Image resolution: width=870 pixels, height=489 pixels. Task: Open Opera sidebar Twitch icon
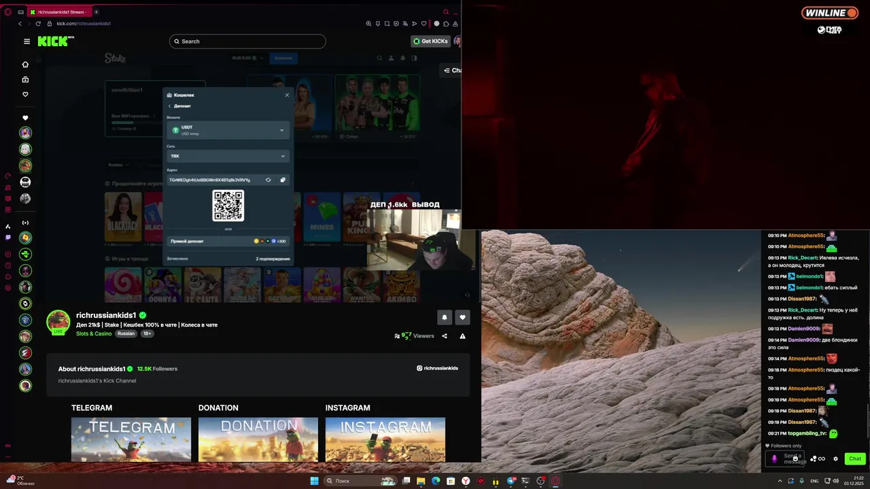click(8, 238)
